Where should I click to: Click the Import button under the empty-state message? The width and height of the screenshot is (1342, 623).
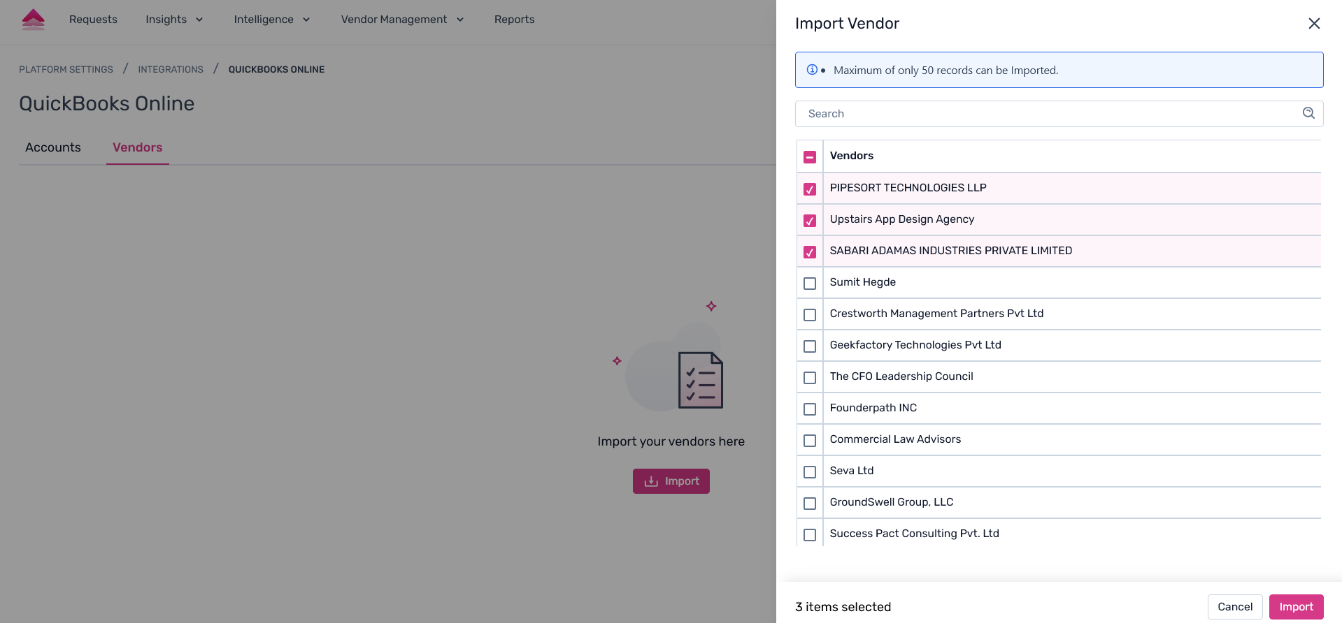(671, 481)
